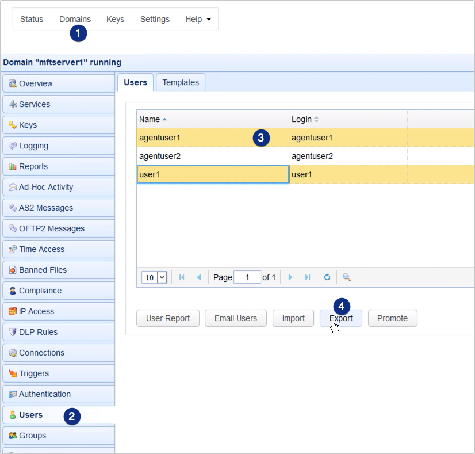475x454 pixels.
Task: Click the next page arrow control
Action: [290, 277]
